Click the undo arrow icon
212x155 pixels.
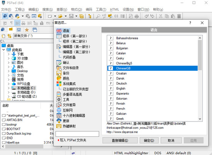coord(146,16)
